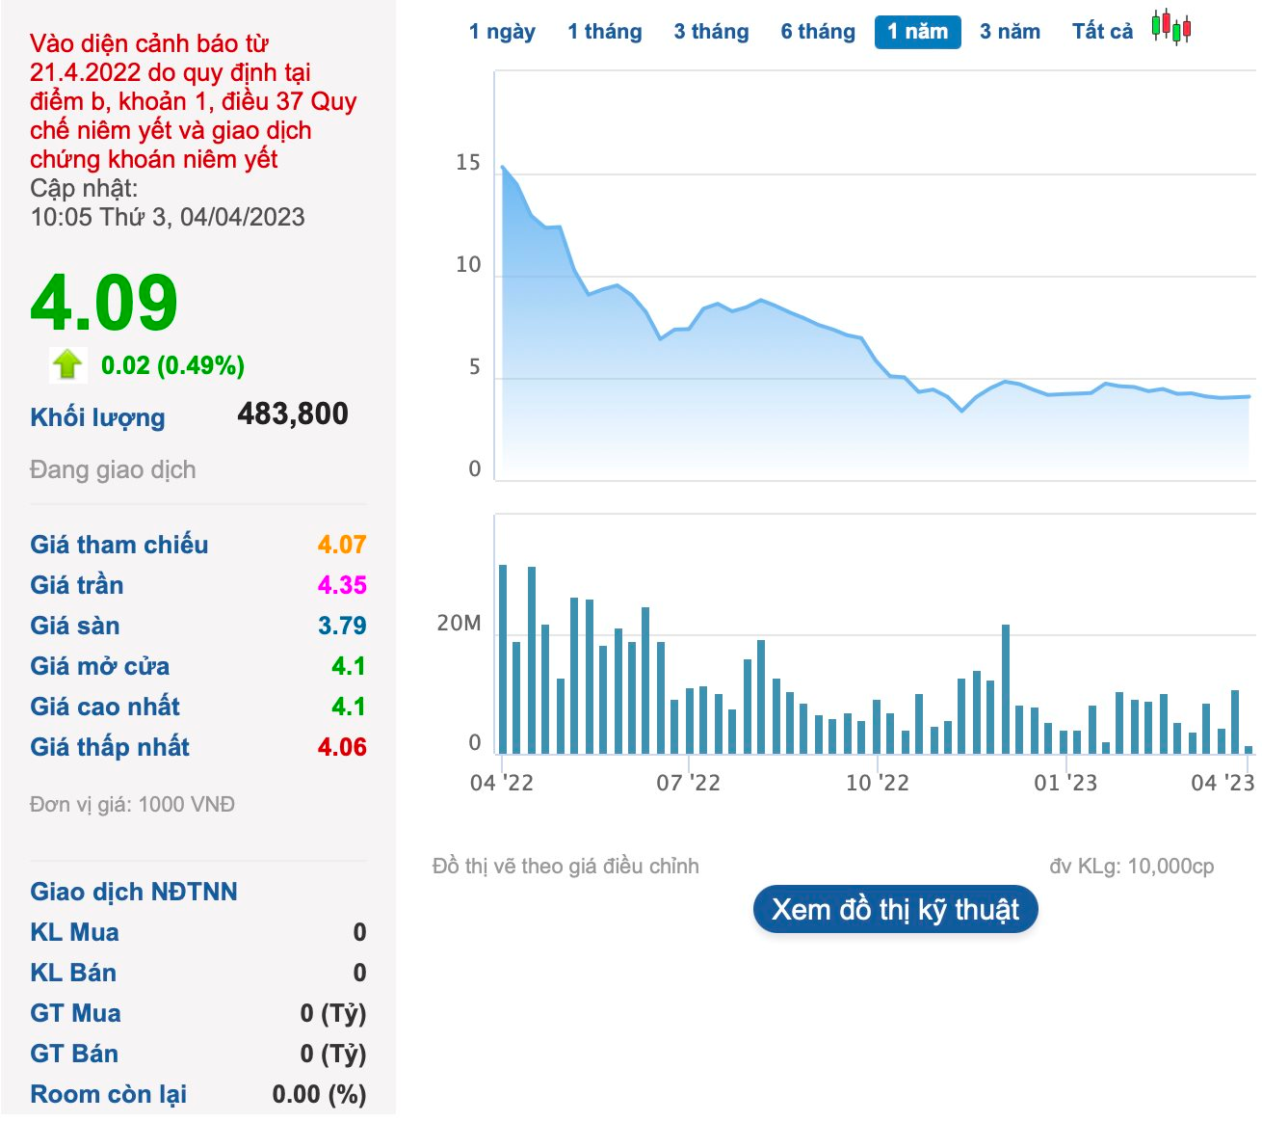Click the 'Giá tham chiếu' value 4.07
The image size is (1262, 1122).
click(x=342, y=545)
